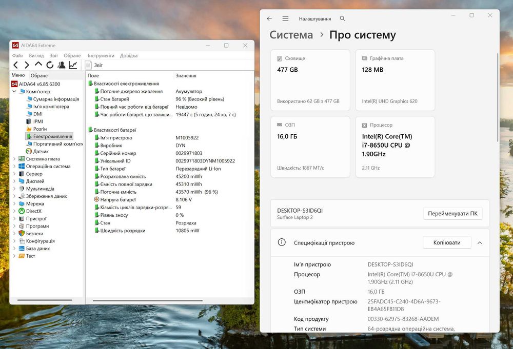The image size is (513, 349).
Task: Click the Конфігурація tree icon
Action: [22, 241]
